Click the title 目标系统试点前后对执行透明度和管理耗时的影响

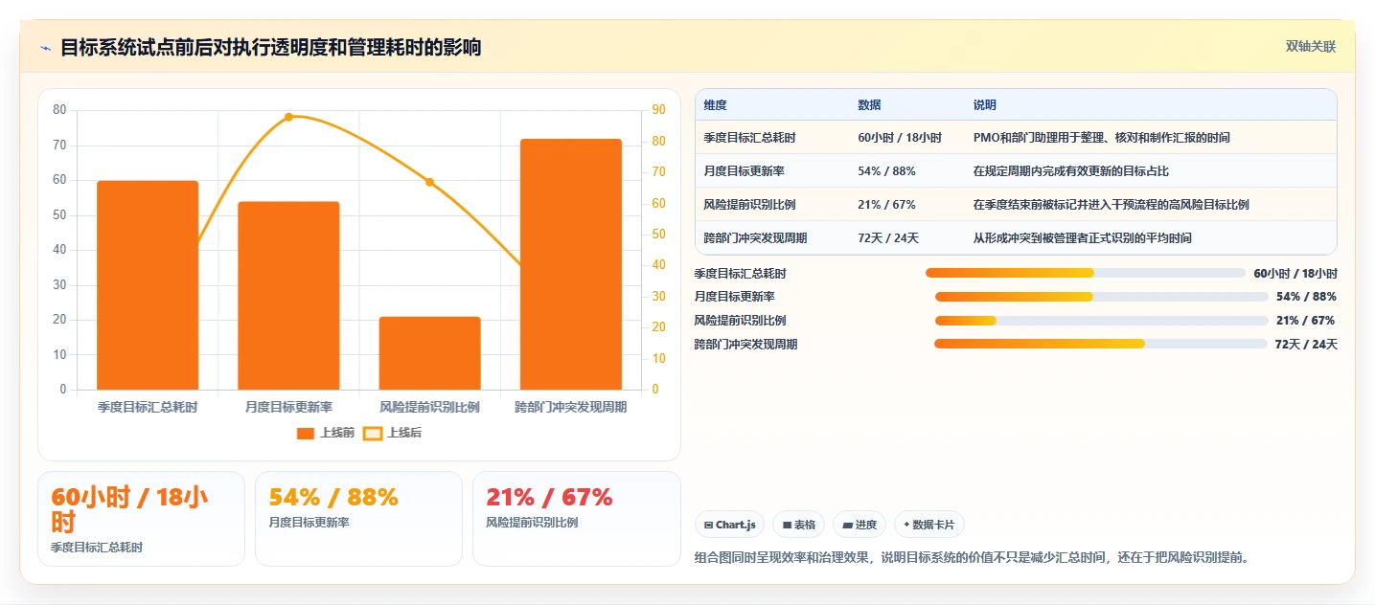click(x=271, y=47)
